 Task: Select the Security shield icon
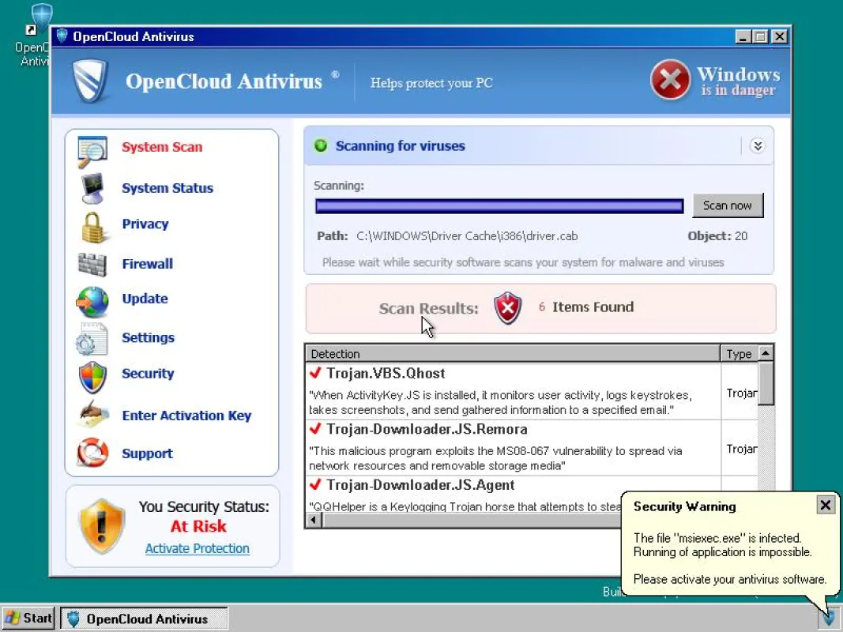coord(92,378)
